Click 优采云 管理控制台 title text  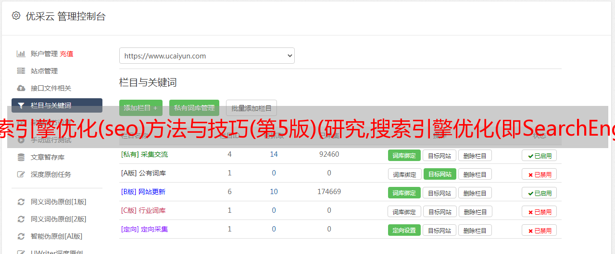coord(66,16)
